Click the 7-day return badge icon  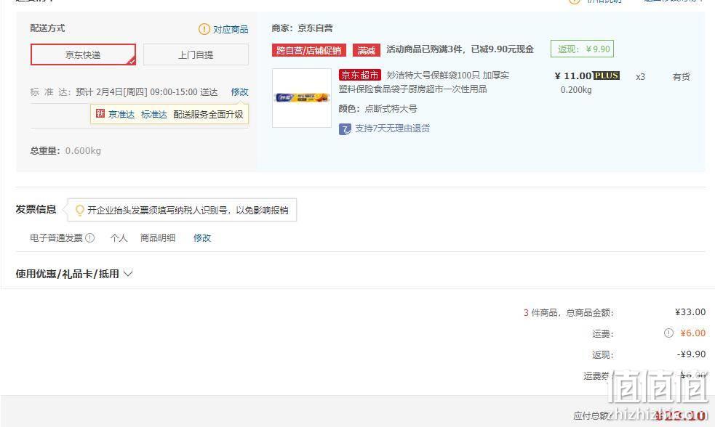click(345, 129)
